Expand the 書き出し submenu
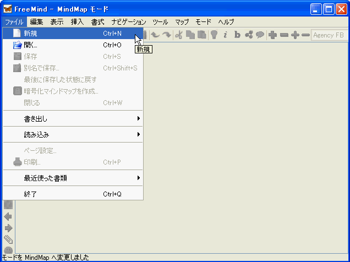Image resolution: width=350 pixels, height=262 pixels. coord(73,118)
